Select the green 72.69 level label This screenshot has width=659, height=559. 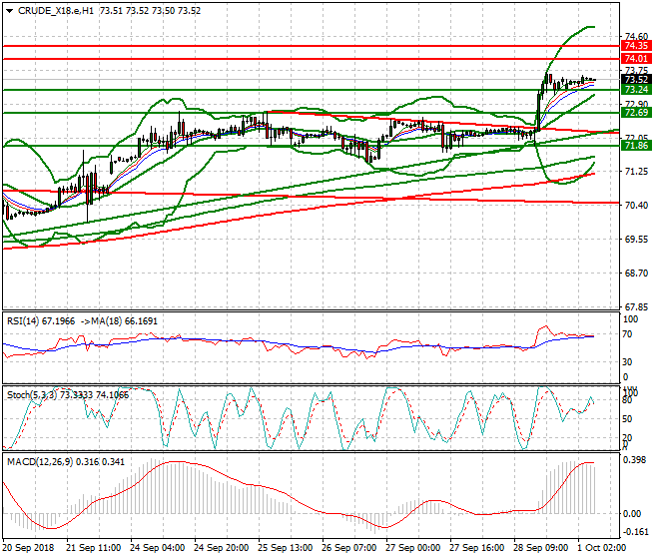[636, 113]
